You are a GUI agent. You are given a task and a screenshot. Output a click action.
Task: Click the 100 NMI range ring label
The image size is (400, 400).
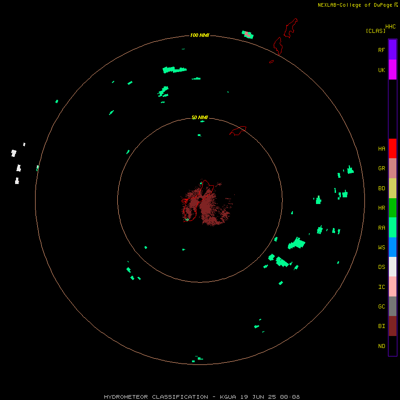200,35
